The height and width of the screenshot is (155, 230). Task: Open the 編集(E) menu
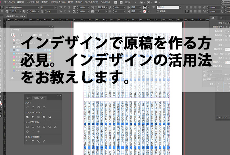(x=20, y=3)
